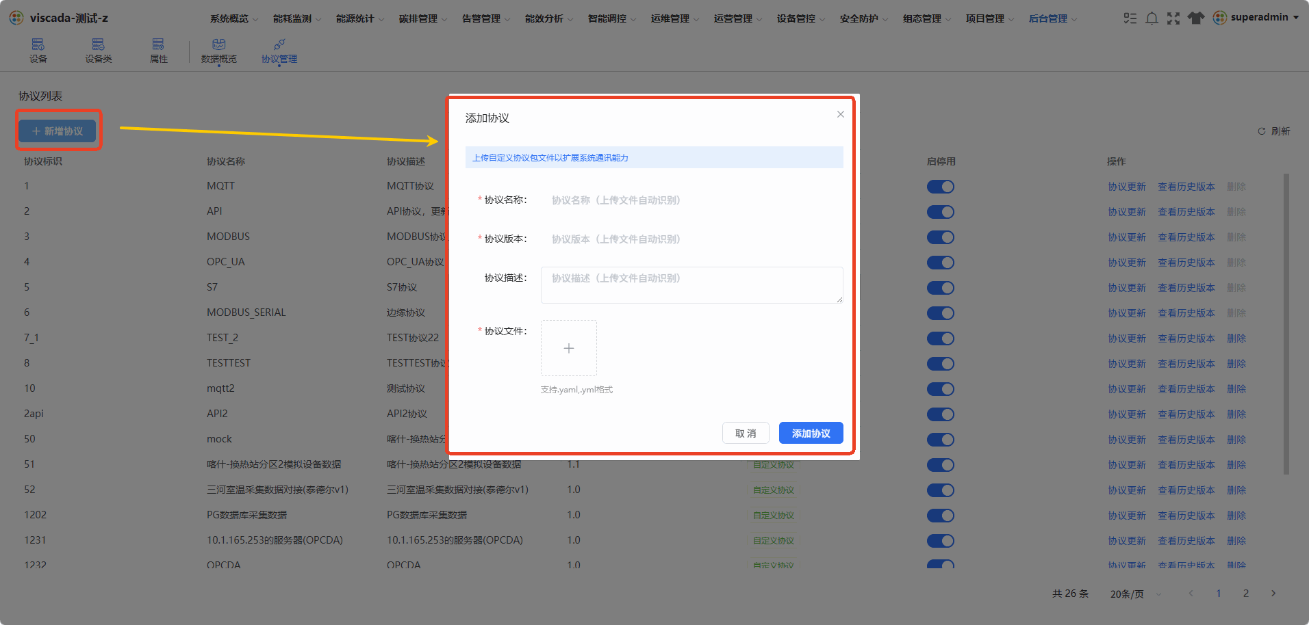Toggle fullscreen icon in top bar

click(x=1173, y=18)
